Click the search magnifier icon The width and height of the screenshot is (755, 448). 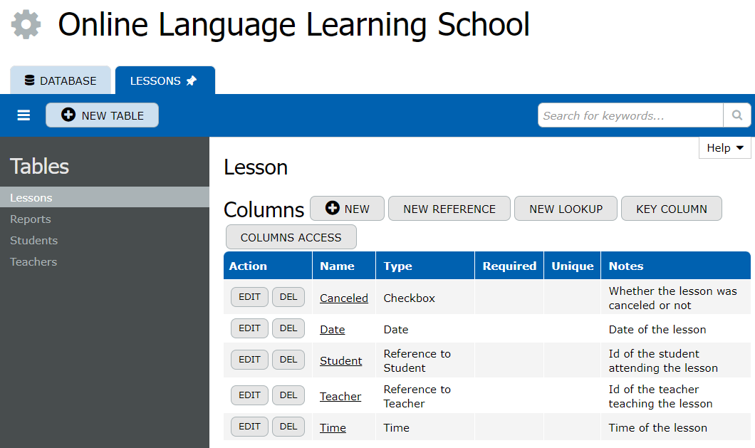point(736,115)
